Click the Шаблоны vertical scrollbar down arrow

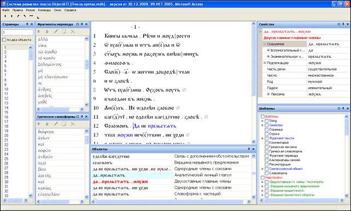tap(347, 196)
